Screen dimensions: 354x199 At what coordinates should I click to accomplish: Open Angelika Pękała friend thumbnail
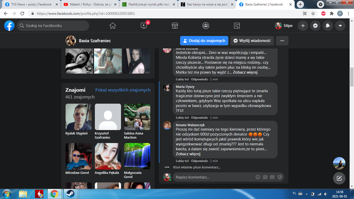coord(108,156)
